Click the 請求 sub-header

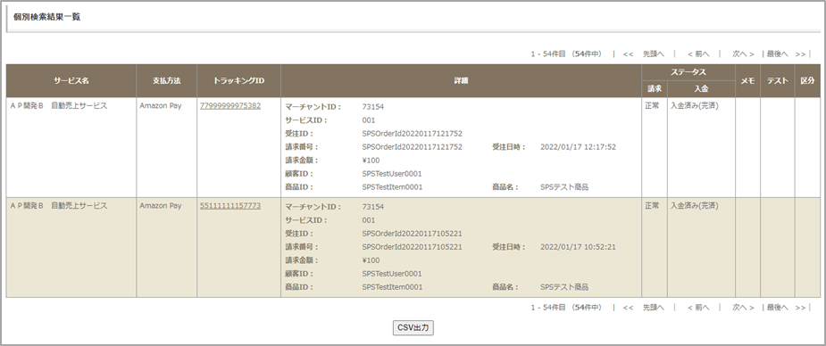click(x=655, y=89)
